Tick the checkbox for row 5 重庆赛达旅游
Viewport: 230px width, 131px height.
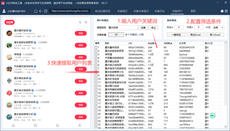[x=96, y=61]
